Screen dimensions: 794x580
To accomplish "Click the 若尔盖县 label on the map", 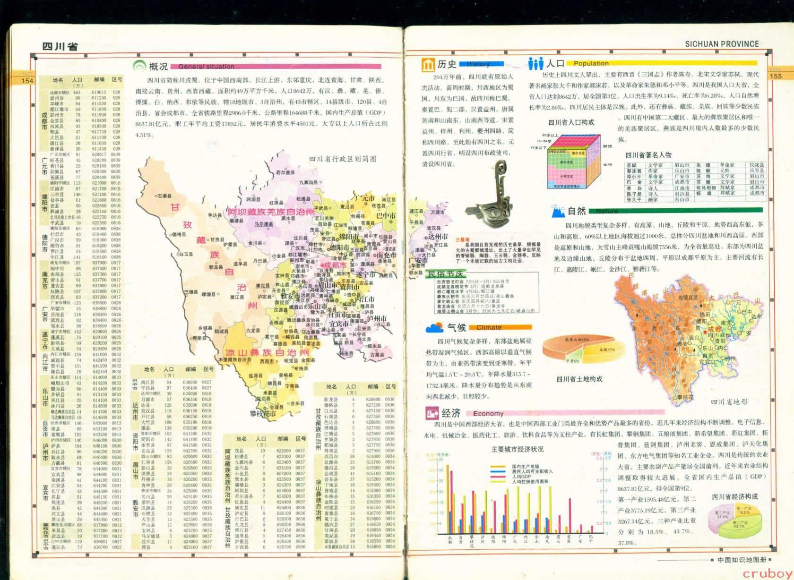I will coord(285,173).
